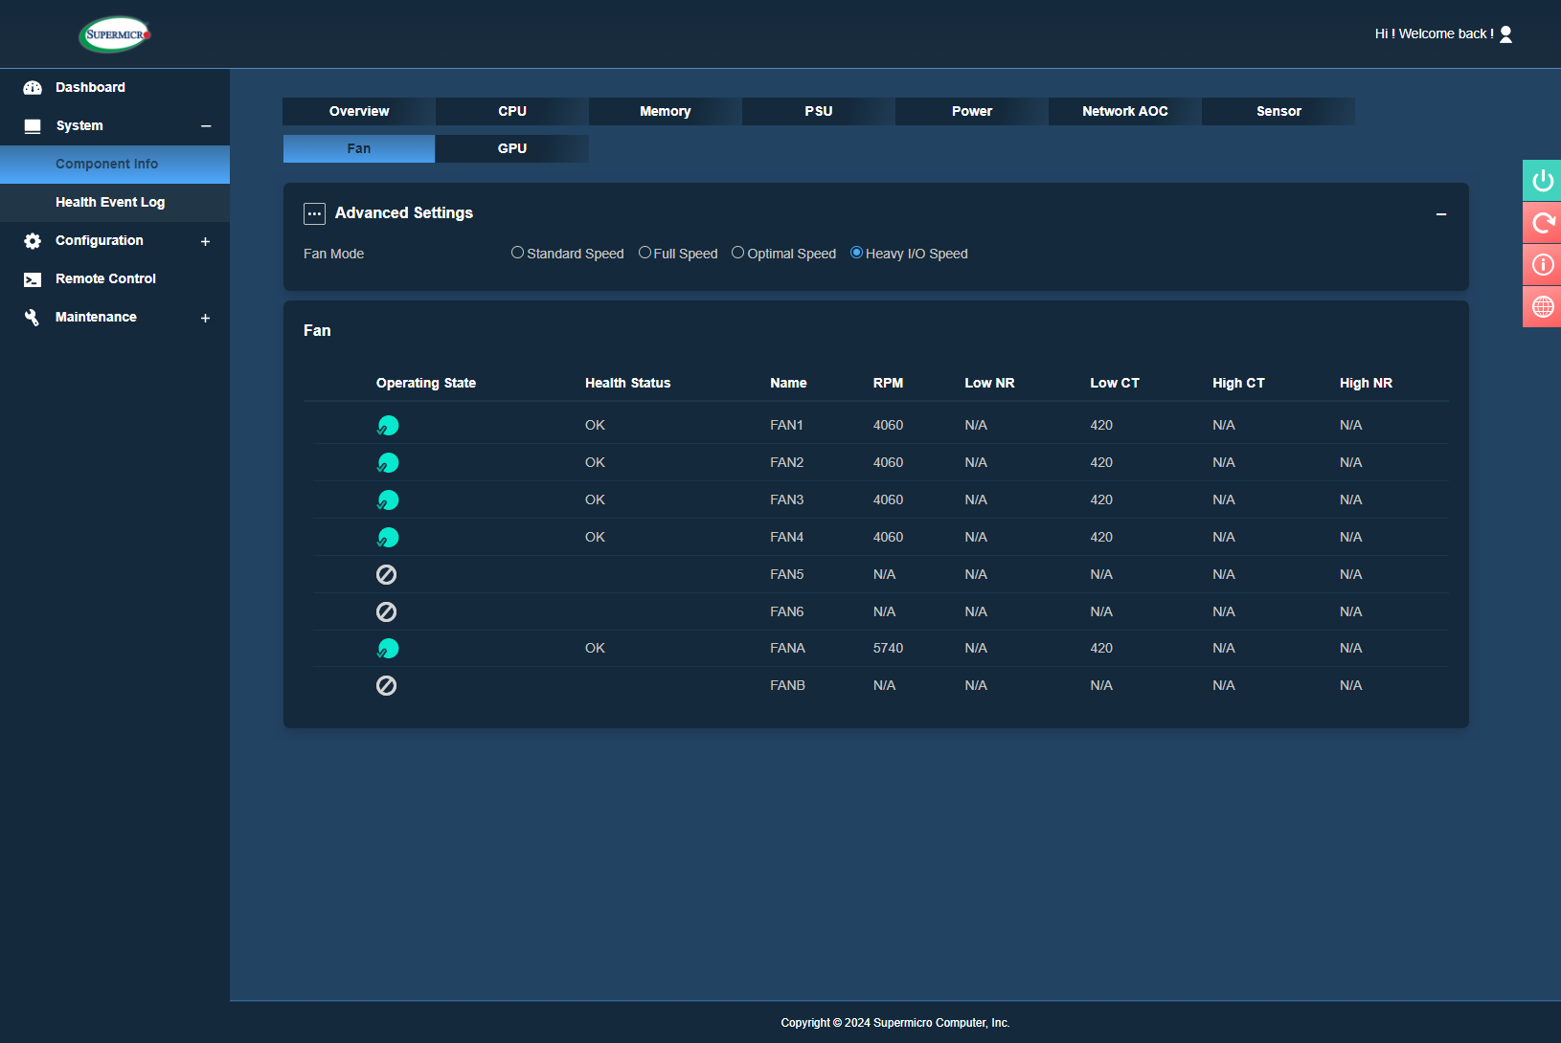Click the High CT column header
1561x1043 pixels.
[1238, 383]
